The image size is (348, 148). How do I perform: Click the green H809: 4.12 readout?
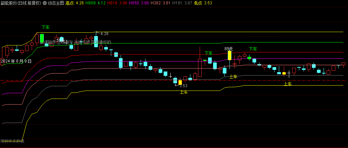[96, 3]
